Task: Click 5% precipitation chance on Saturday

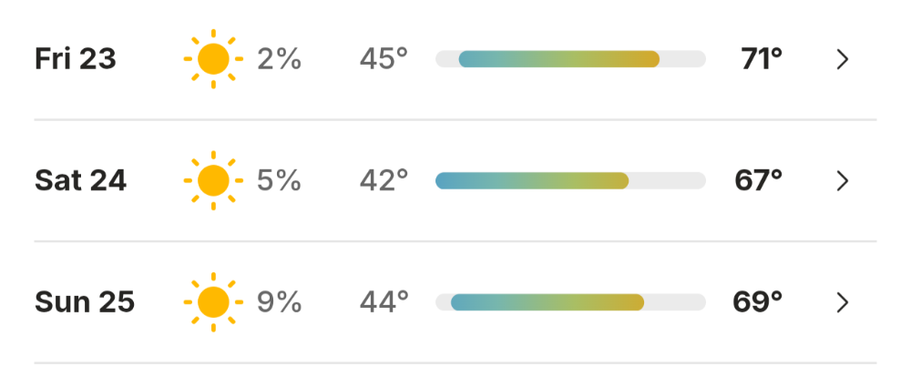Action: 280,180
